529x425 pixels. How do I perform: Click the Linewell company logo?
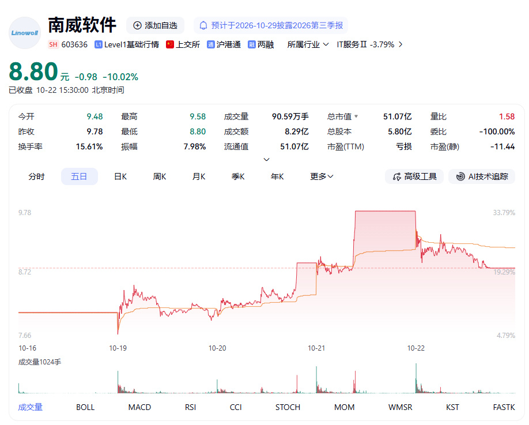click(25, 33)
